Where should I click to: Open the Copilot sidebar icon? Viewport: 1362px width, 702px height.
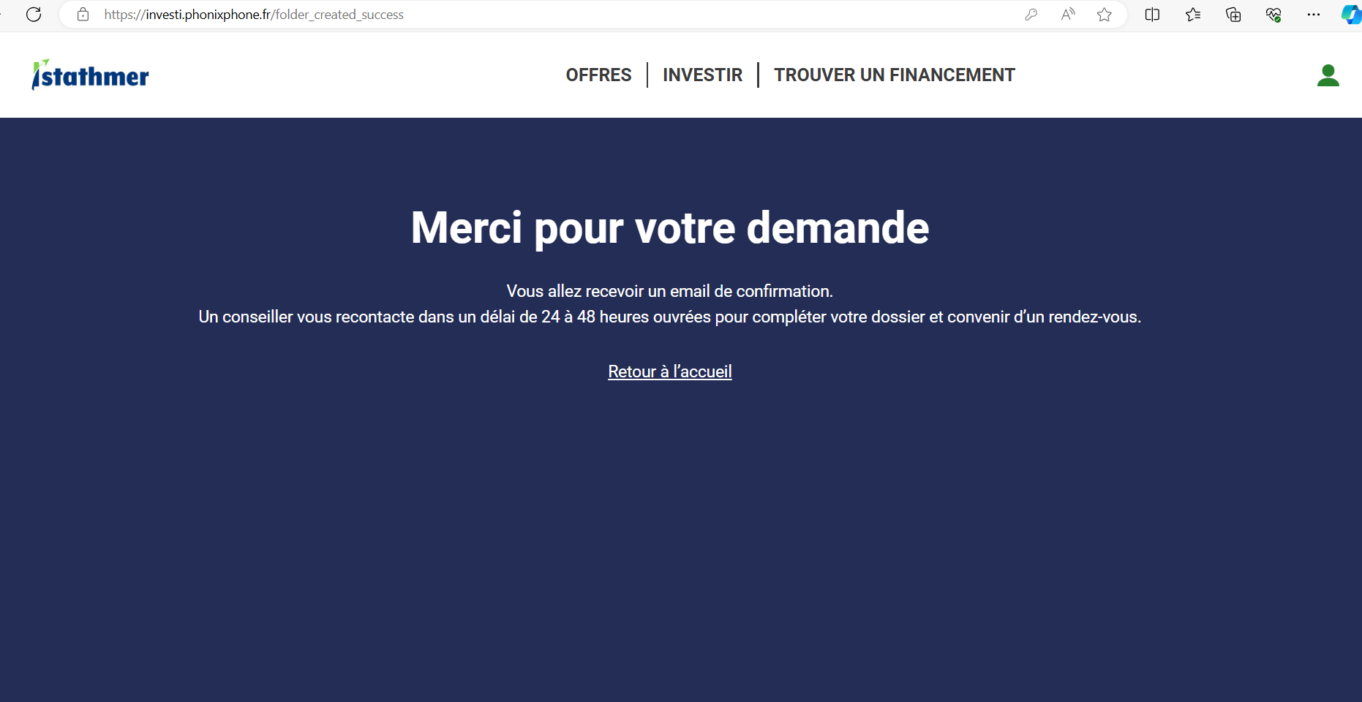(1350, 15)
